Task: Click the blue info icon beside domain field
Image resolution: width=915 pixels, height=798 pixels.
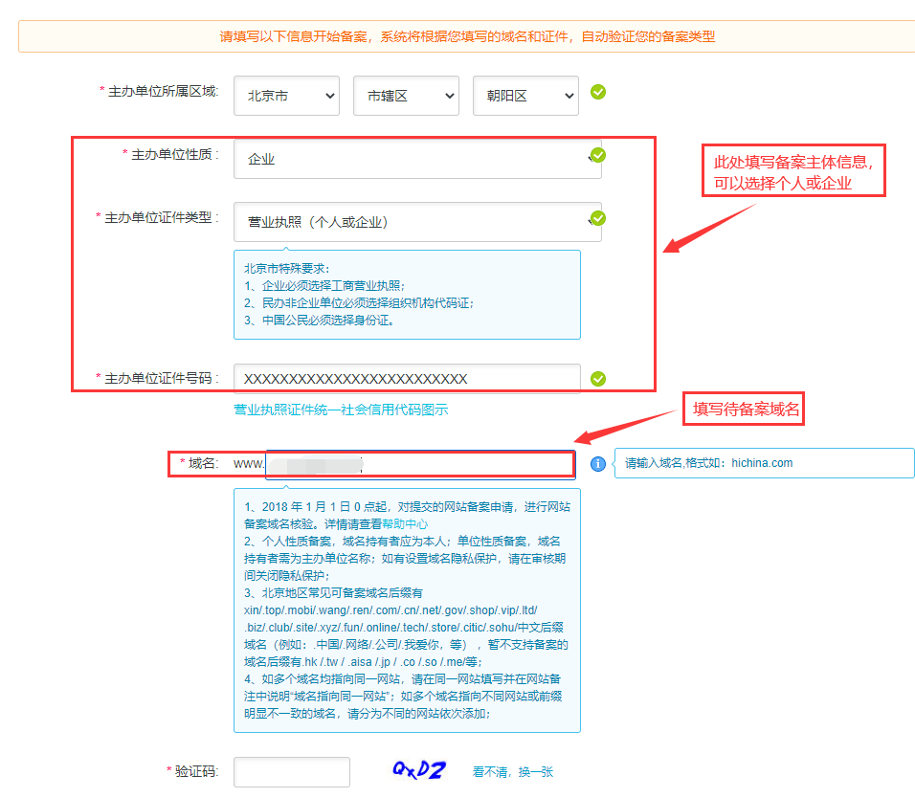Action: [598, 464]
